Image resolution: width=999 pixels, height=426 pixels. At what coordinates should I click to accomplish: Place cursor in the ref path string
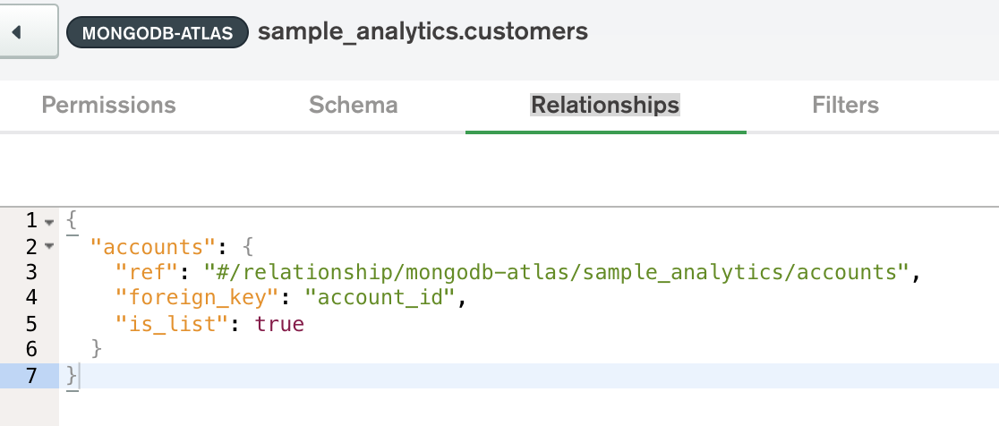pos(556,273)
